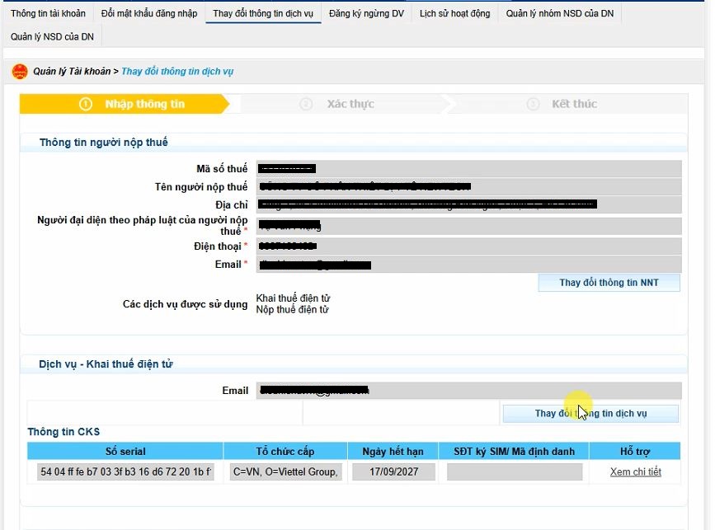The height and width of the screenshot is (530, 715).
Task: Click the national emblem icon beside breadcrumb
Action: 19,72
